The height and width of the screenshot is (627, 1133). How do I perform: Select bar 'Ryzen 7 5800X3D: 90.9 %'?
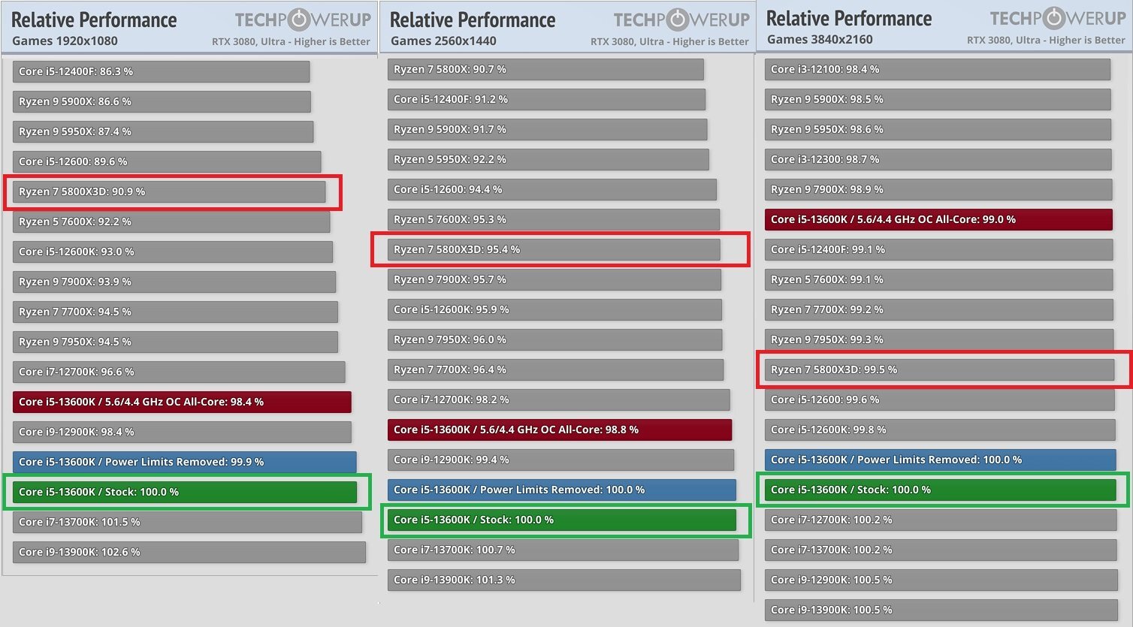tap(169, 191)
